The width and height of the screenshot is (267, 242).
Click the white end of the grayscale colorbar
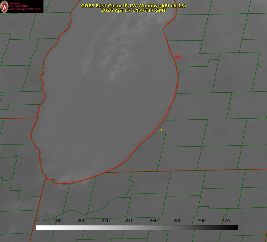[x=38, y=228]
